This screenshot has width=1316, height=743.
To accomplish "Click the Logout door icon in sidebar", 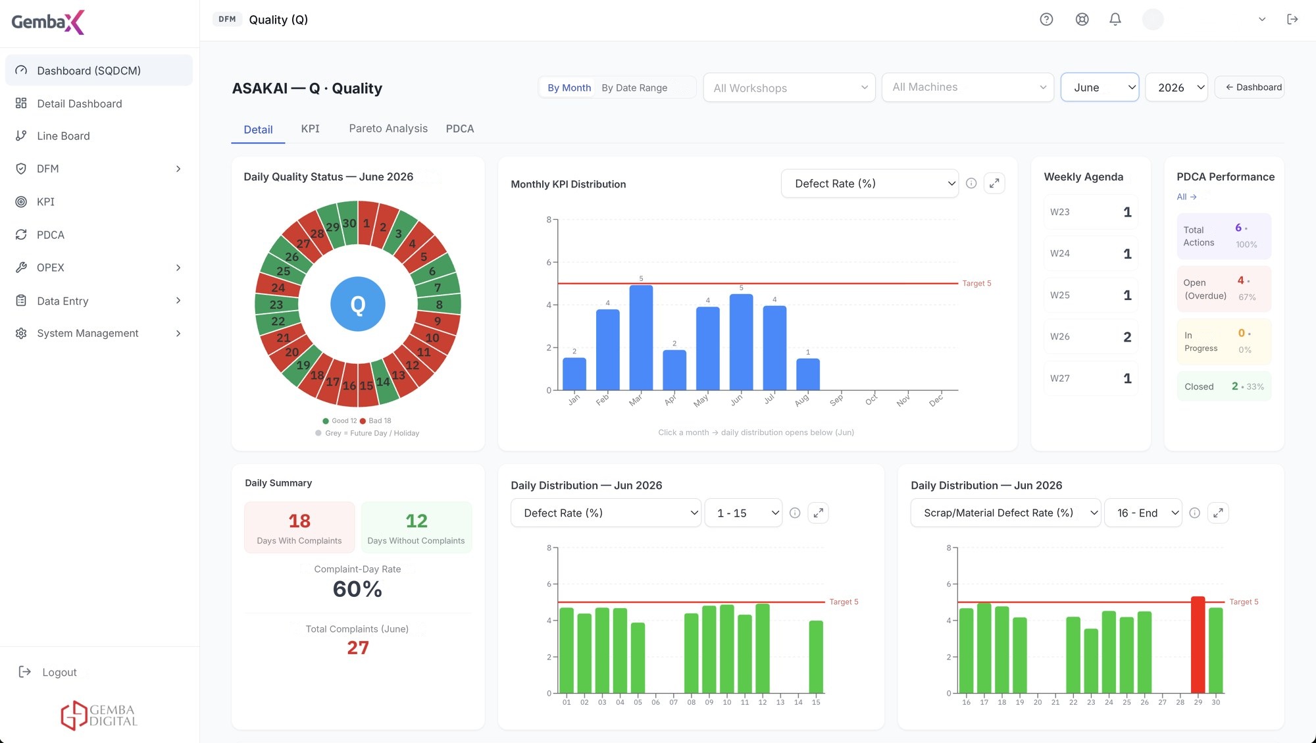I will click(x=25, y=672).
